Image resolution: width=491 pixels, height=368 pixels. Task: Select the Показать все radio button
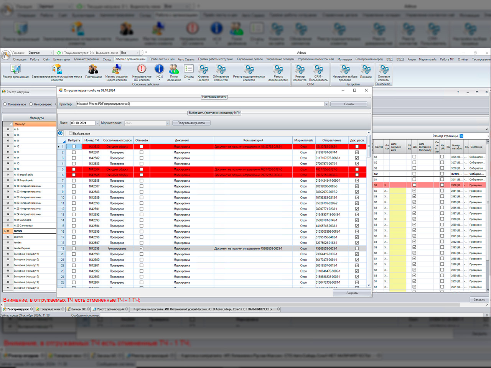click(5, 104)
